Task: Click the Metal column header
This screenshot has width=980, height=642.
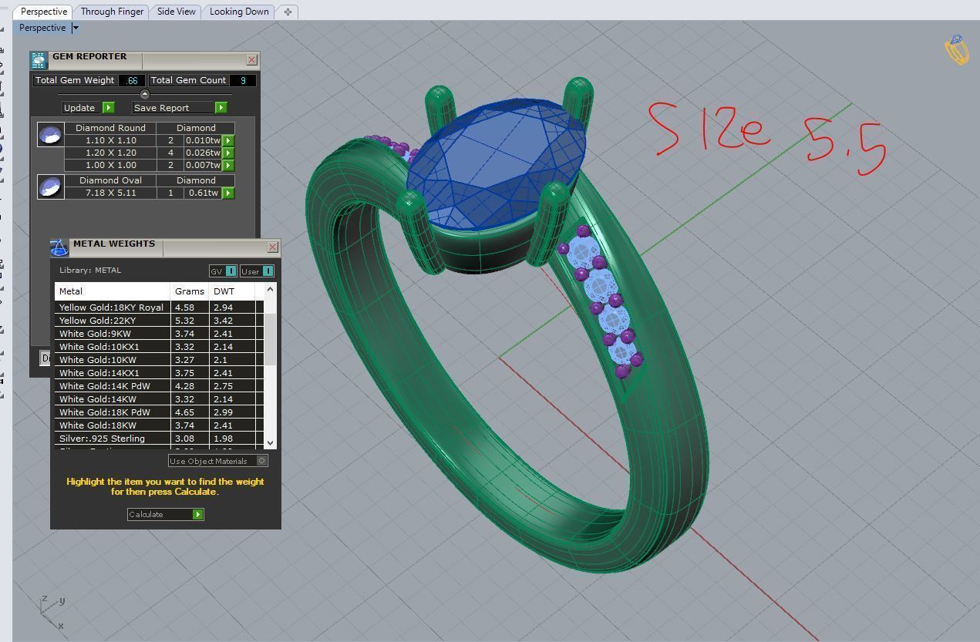Action: click(112, 291)
